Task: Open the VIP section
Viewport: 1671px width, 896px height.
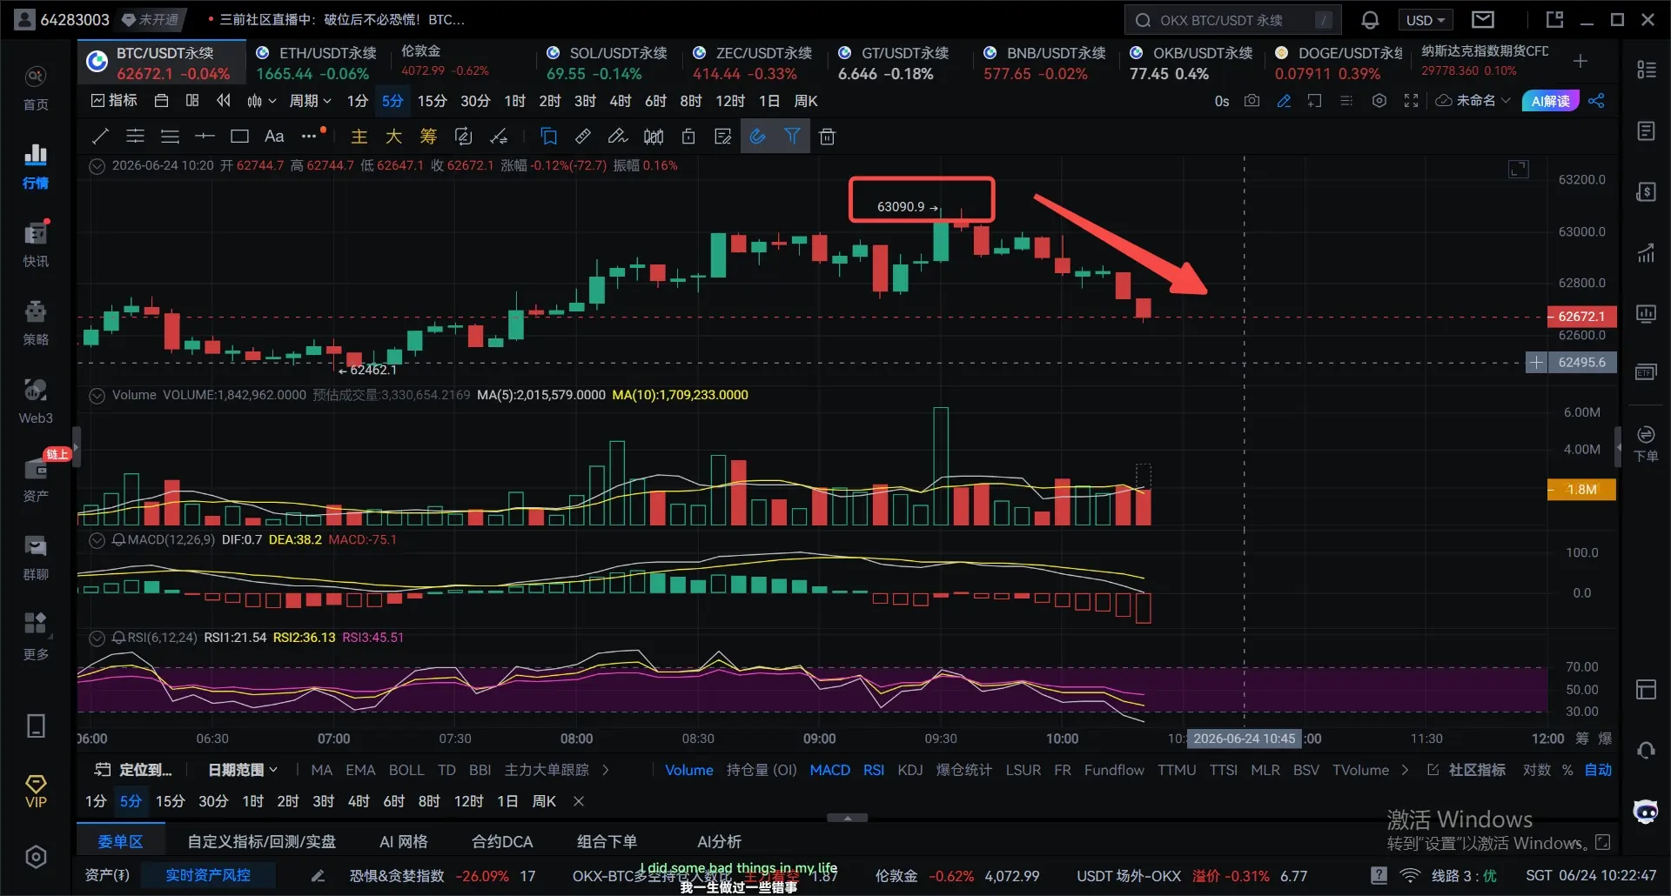Action: pos(36,791)
